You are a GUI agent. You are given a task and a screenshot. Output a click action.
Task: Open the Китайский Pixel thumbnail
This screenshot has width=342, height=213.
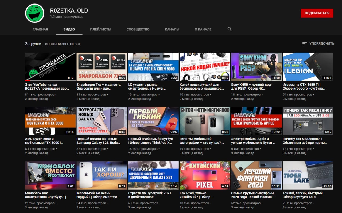point(205,175)
